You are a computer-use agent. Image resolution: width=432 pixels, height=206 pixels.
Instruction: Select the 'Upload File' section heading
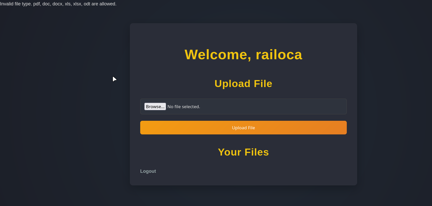(243, 84)
